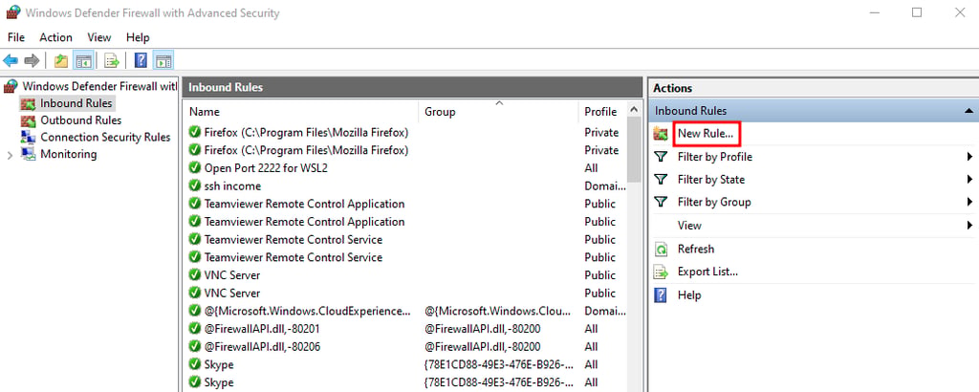Click the rules list scroll-up arrow

point(635,110)
